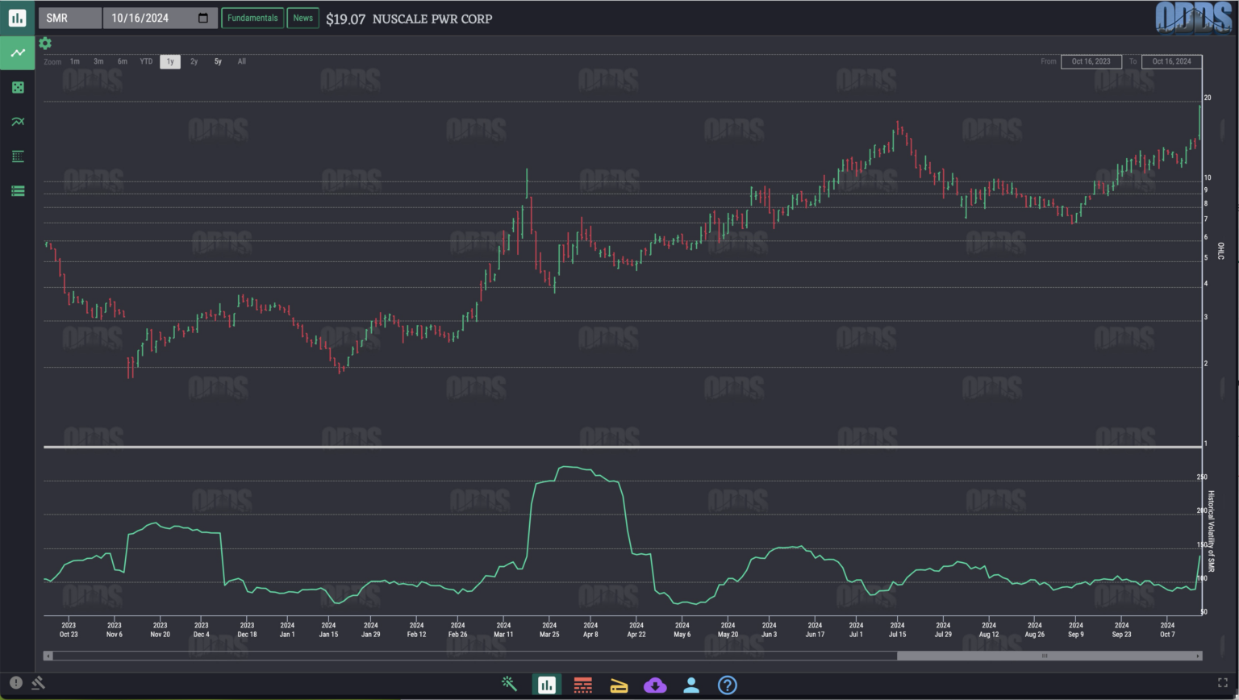
Task: Open the From date field showing Oct 16, 2023
Action: 1091,61
